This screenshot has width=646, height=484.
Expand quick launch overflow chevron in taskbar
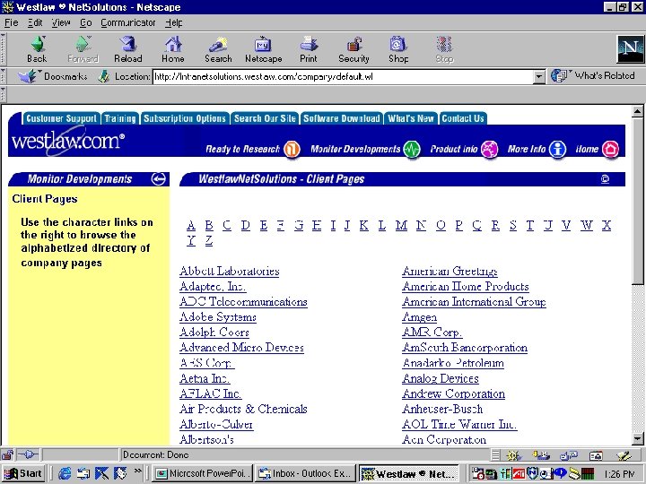coord(137,471)
